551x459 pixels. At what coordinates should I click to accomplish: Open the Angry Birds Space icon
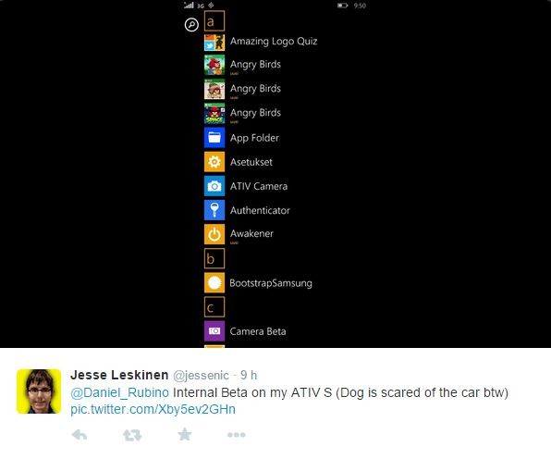coord(214,113)
